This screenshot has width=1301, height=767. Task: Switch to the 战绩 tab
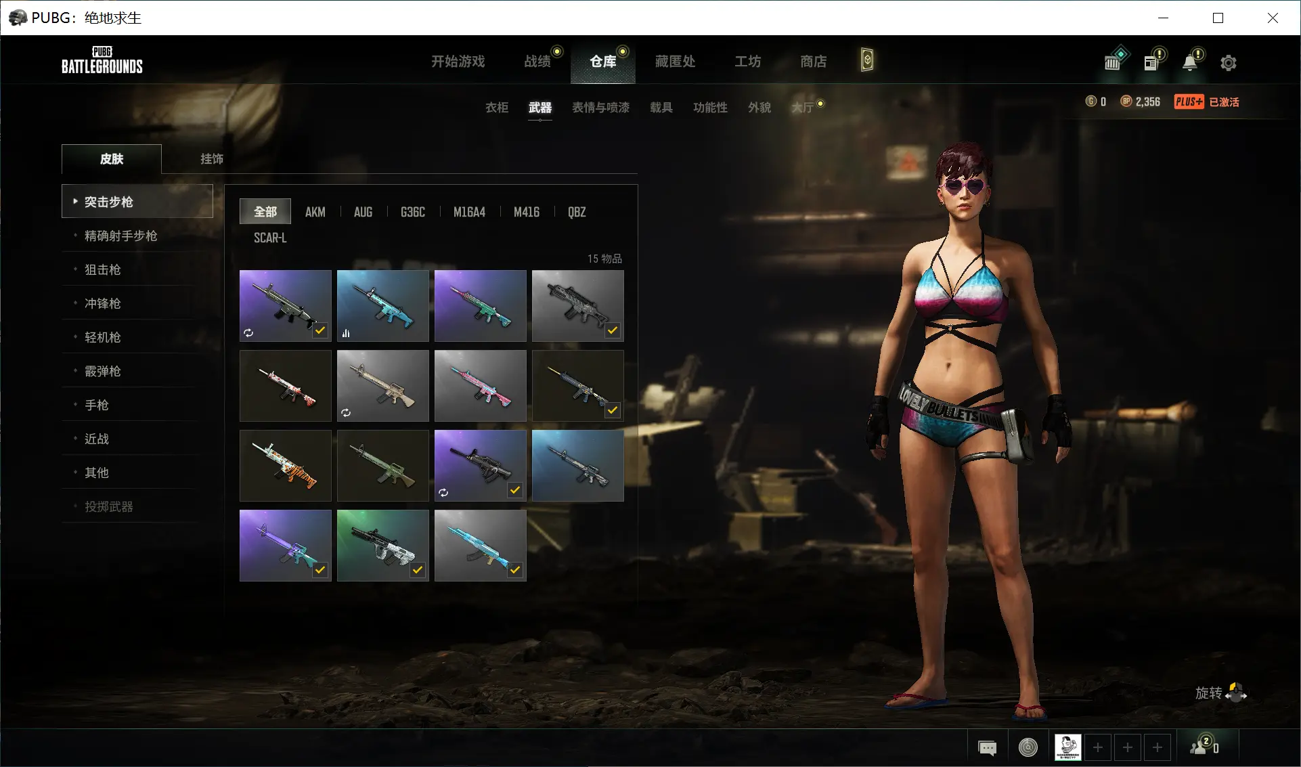pyautogui.click(x=537, y=62)
